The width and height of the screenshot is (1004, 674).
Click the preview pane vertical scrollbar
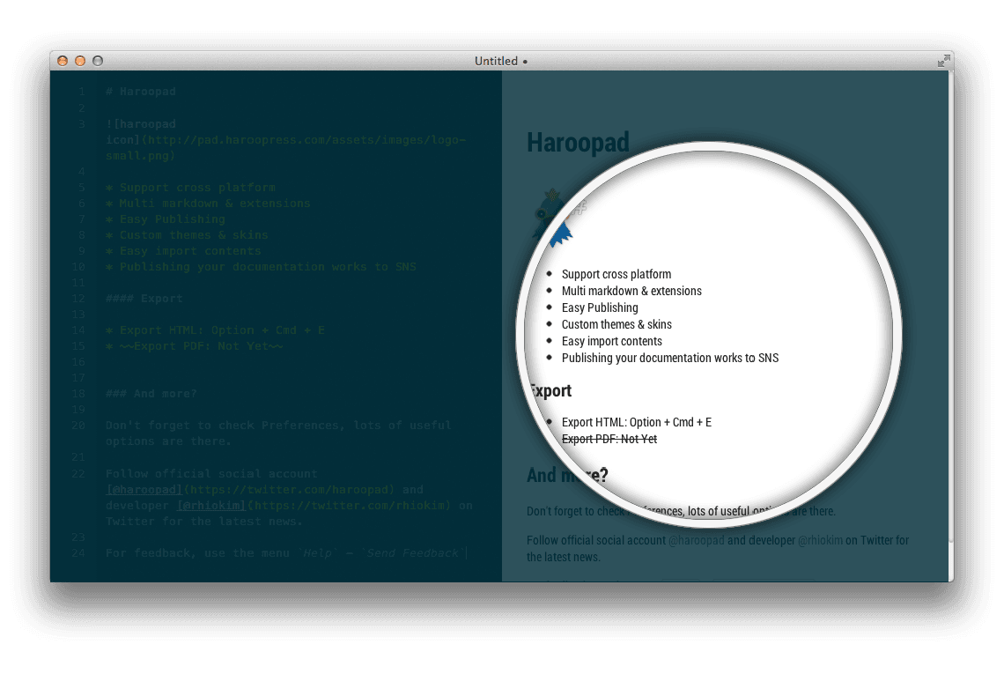point(949,326)
